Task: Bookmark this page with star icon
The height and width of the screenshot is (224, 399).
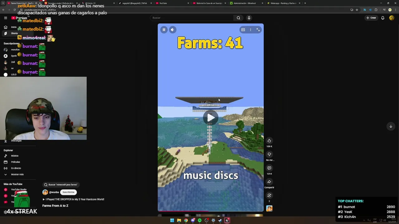Action: pos(357,10)
